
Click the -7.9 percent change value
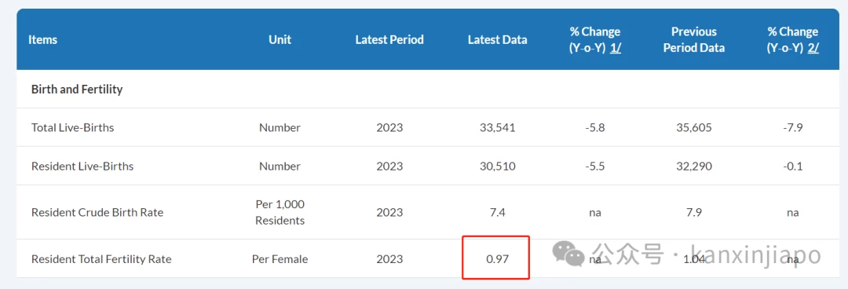click(793, 128)
